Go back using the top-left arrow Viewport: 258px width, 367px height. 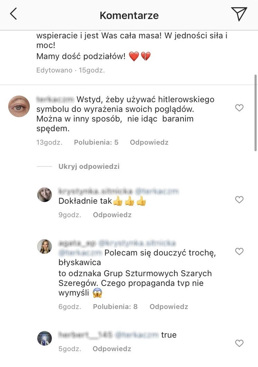point(13,14)
